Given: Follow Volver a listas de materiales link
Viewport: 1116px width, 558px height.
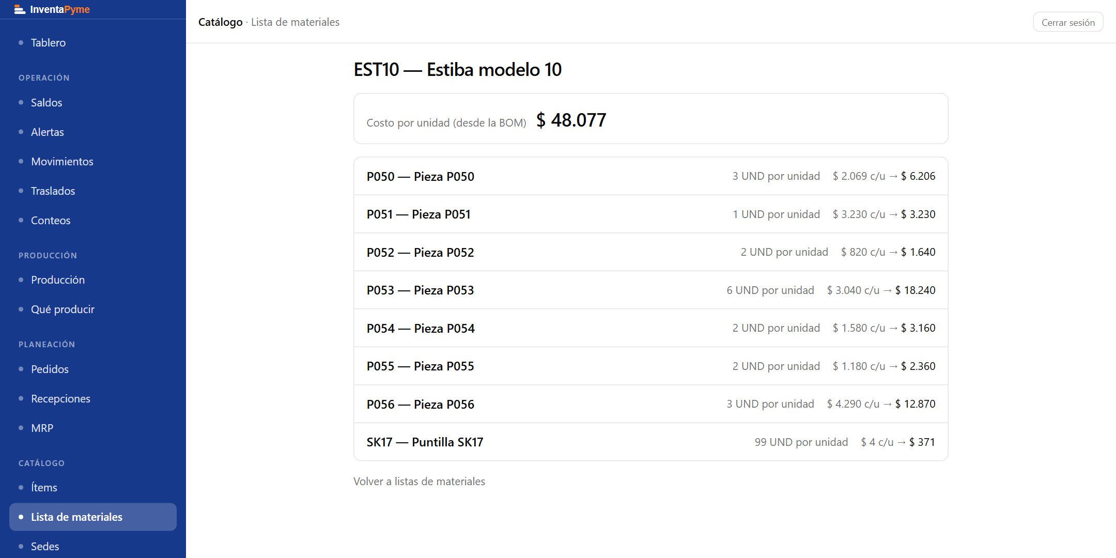Looking at the screenshot, I should (419, 481).
